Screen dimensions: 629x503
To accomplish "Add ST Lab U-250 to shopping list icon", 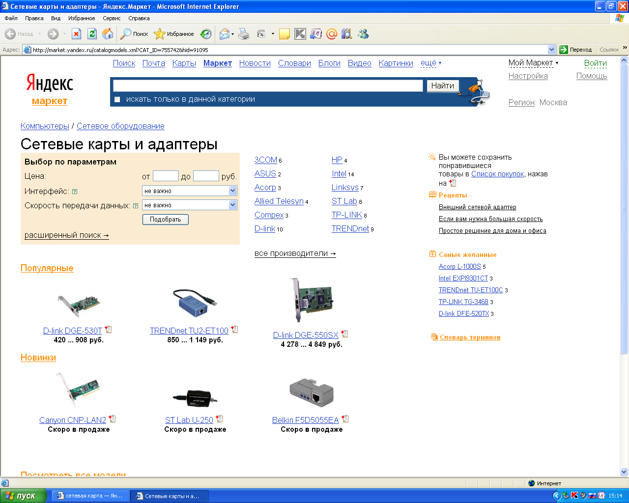I will pos(220,419).
